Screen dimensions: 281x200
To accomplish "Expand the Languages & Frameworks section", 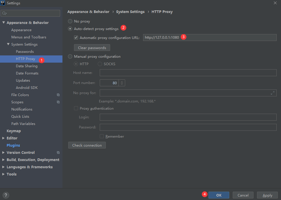I will pos(3,167).
